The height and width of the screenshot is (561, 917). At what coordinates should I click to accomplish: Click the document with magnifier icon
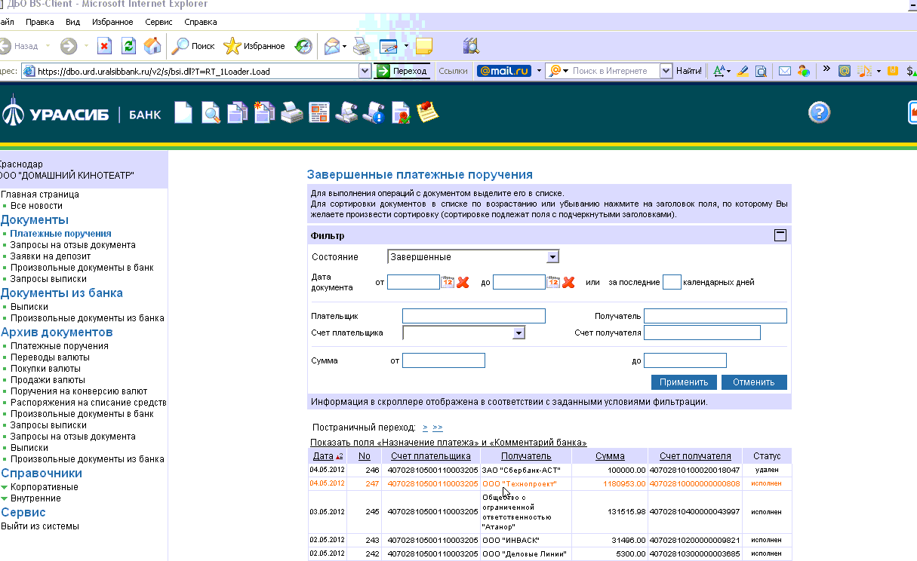211,112
